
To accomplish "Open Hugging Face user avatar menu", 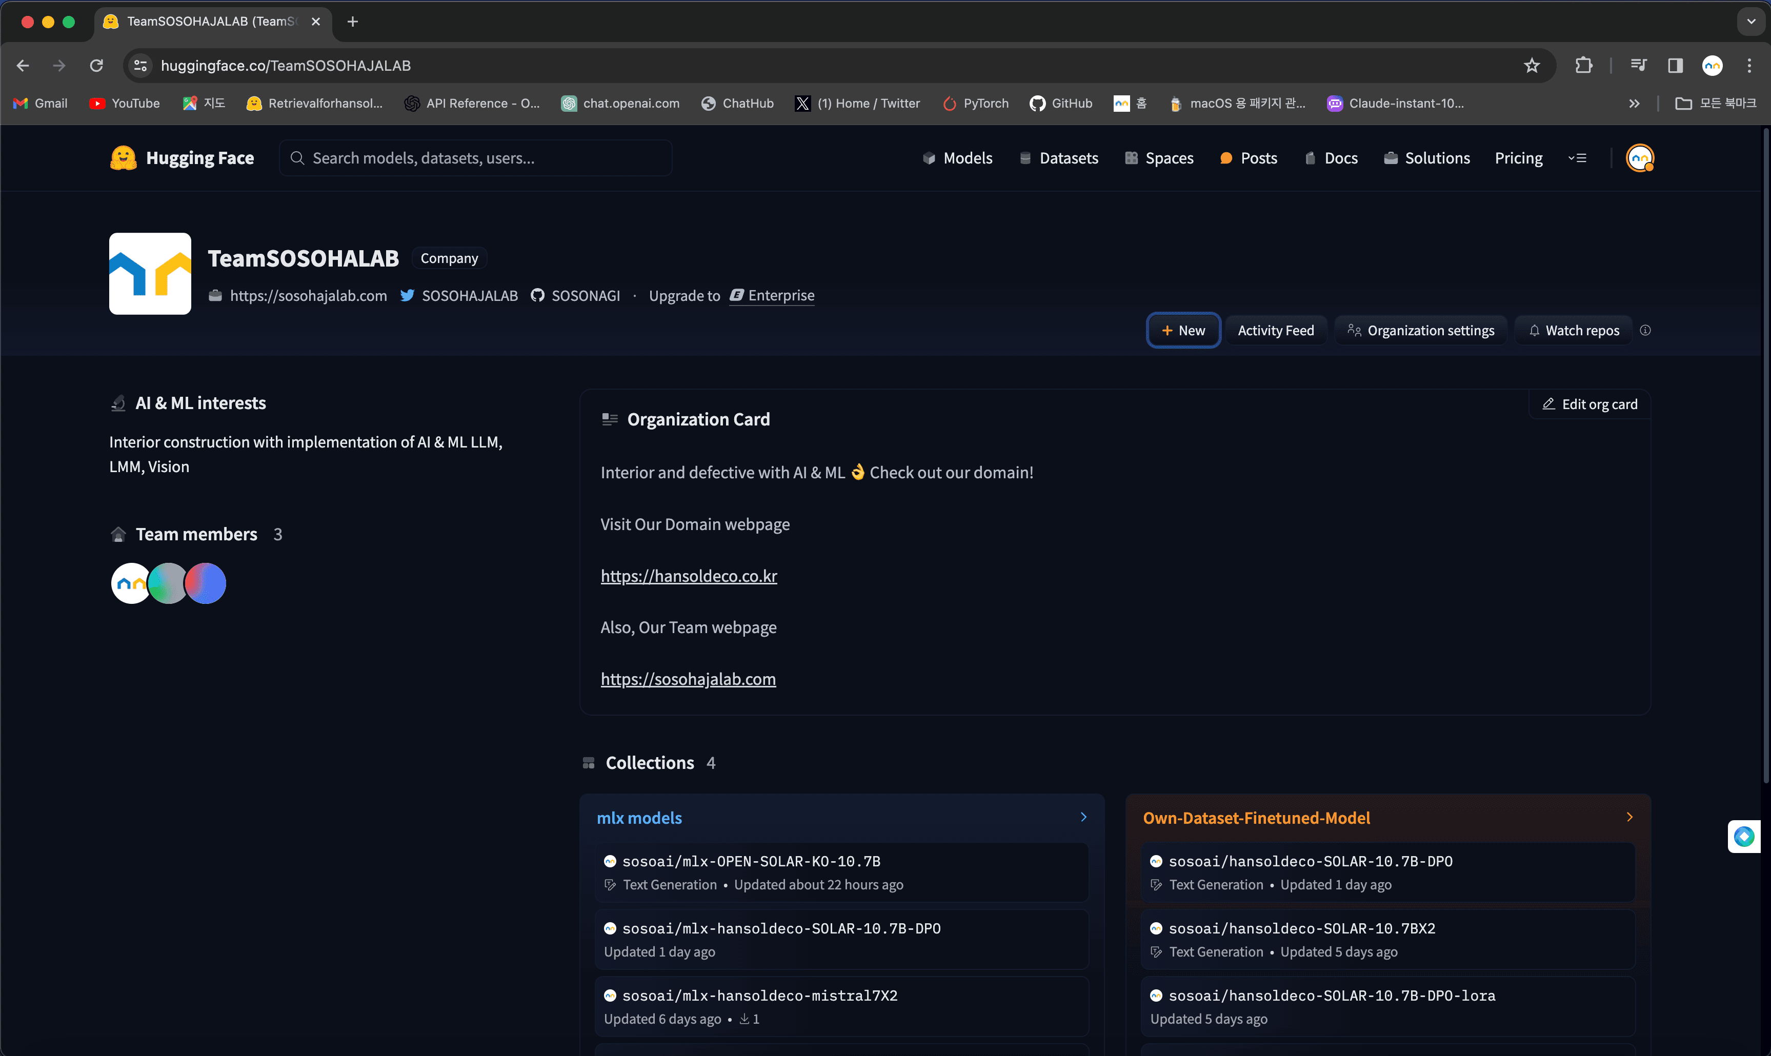I will coord(1640,158).
